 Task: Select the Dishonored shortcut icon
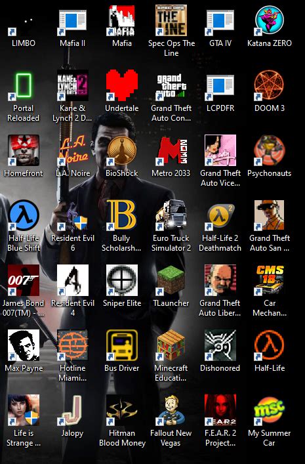point(220,345)
